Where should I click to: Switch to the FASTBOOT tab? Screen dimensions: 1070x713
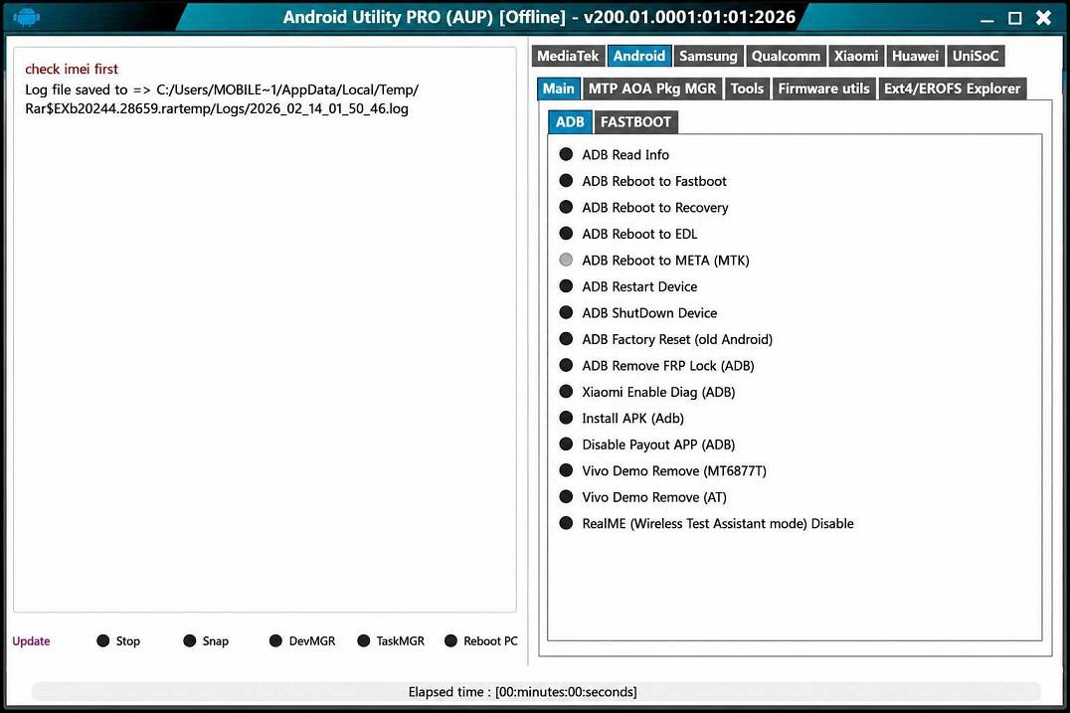636,122
